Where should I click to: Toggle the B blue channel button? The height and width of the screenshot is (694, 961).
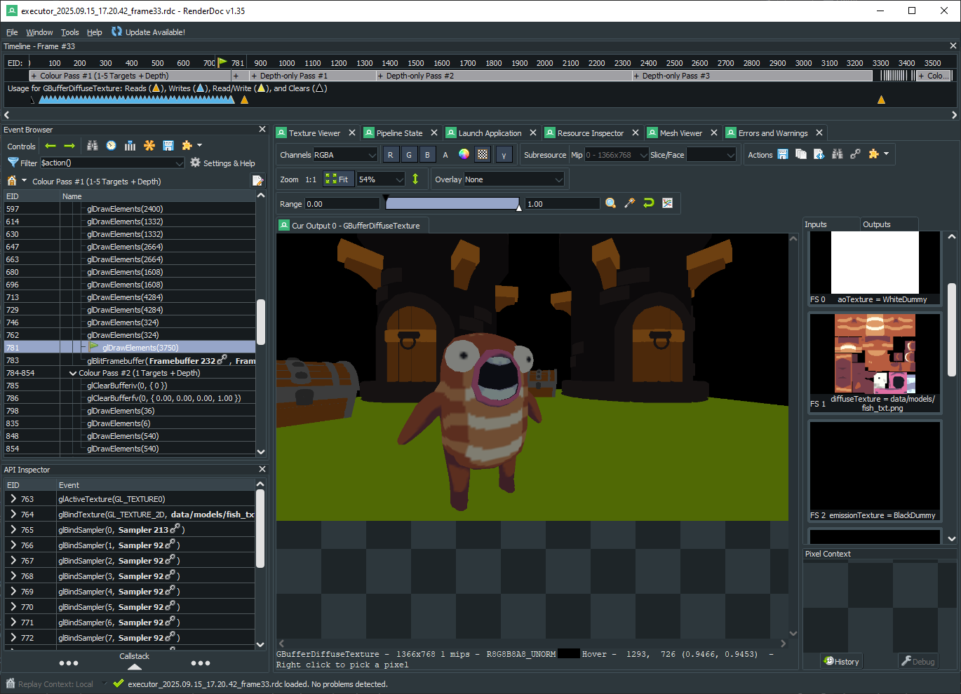click(x=427, y=155)
